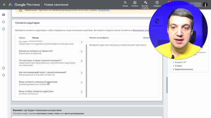Open the Инструменты и настройки wrench icon
Viewport: 211px width, 118px height.
(x=145, y=5)
